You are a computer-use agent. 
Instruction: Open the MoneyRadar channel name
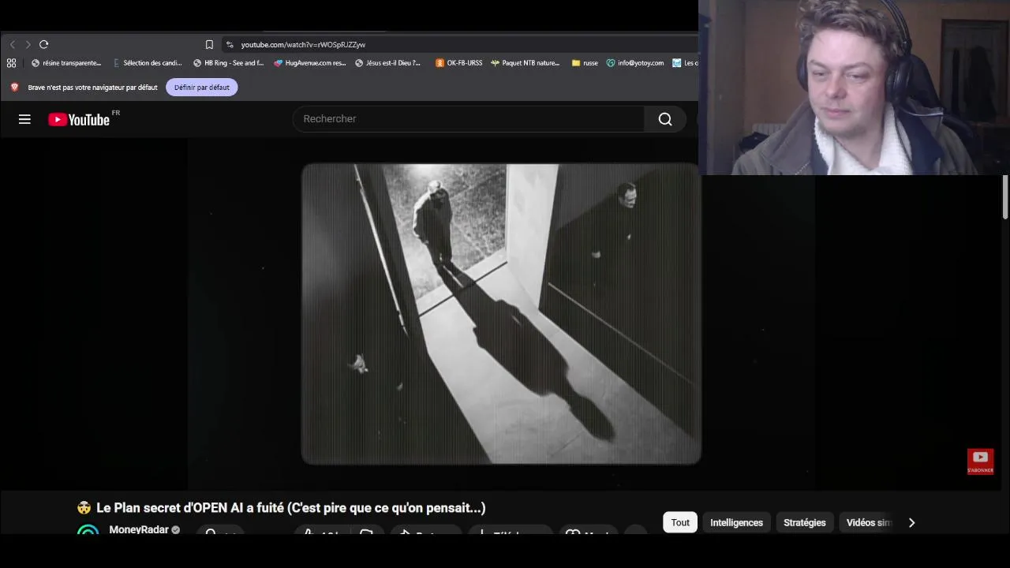pos(139,529)
